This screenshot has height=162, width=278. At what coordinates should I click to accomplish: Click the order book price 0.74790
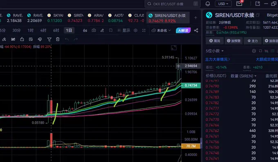click(x=213, y=86)
